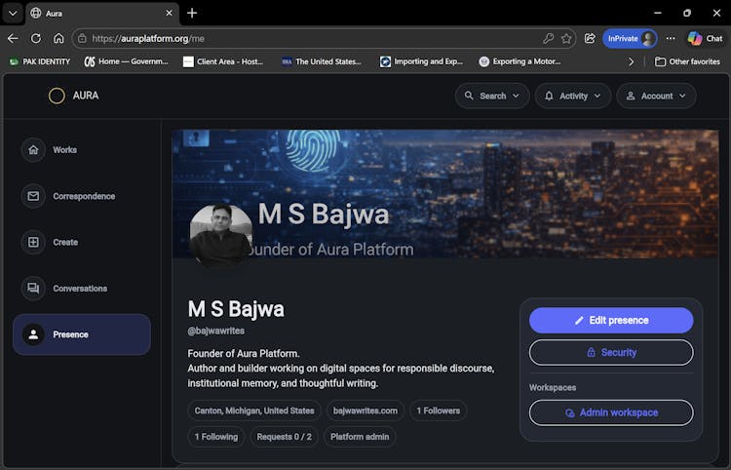Select the Create plus icon
Image resolution: width=731 pixels, height=470 pixels.
34,242
